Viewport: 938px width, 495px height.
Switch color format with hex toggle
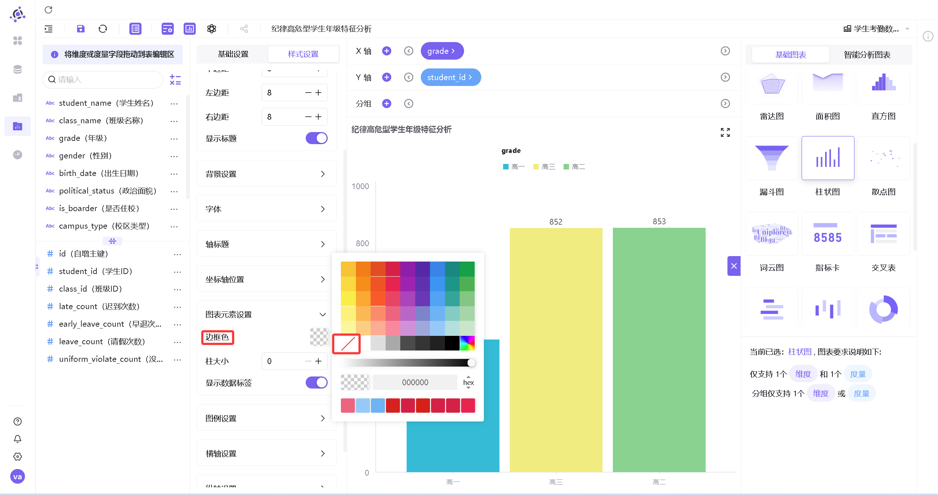click(468, 382)
